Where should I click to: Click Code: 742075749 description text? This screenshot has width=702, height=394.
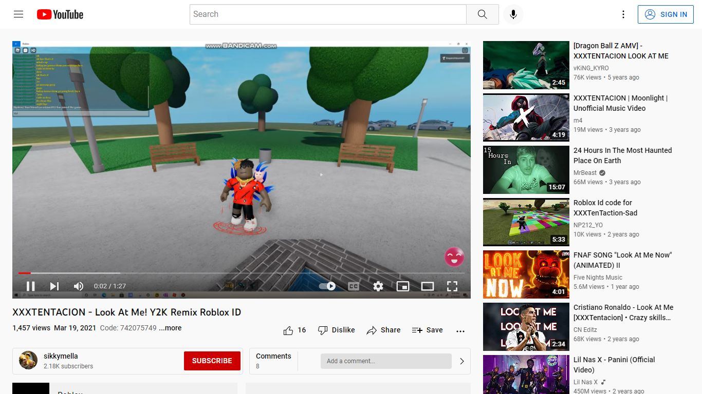pos(128,328)
